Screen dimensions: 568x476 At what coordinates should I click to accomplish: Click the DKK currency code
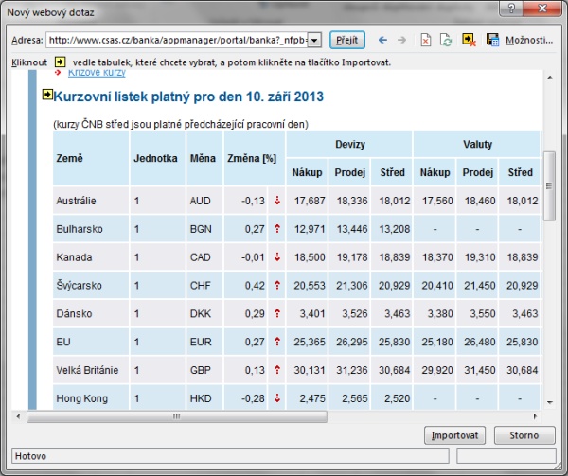coord(201,313)
